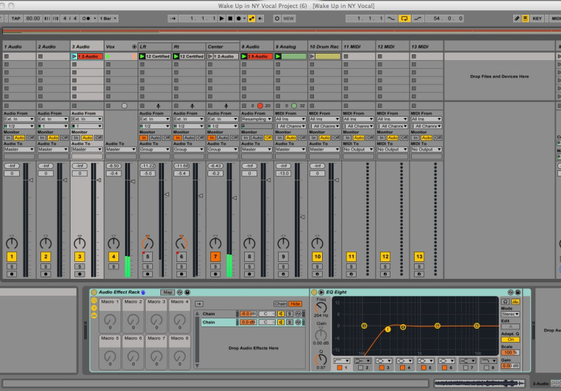Show the rack Macro Controls selector

click(x=93, y=301)
